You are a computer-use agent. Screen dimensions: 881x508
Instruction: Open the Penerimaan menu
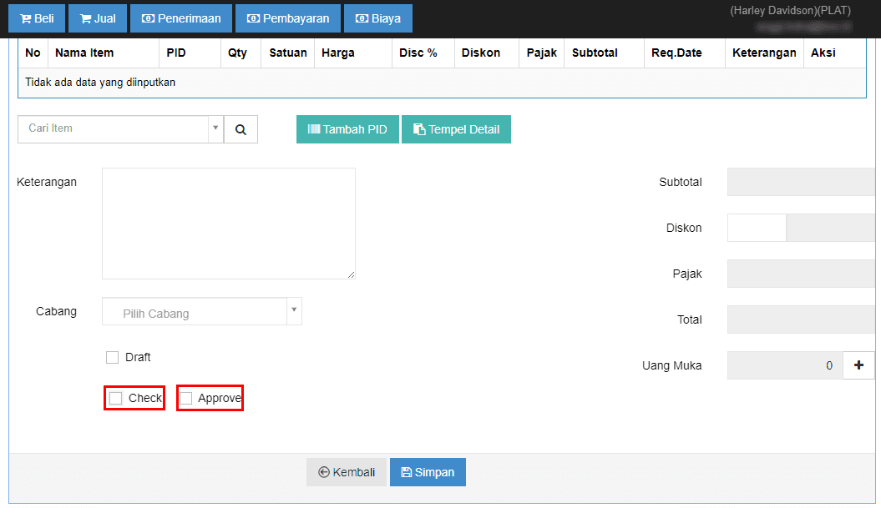click(181, 18)
